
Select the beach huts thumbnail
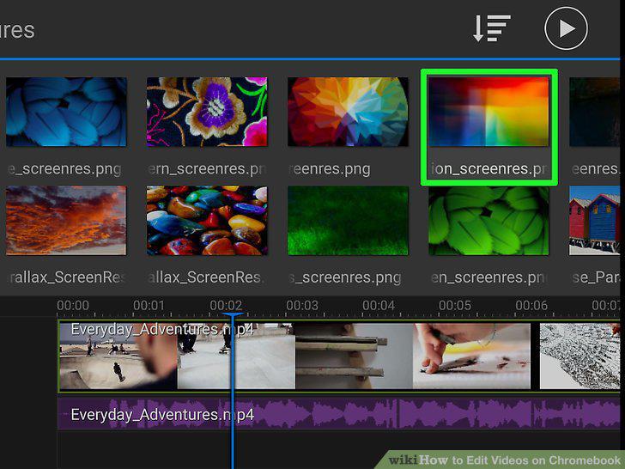595,221
